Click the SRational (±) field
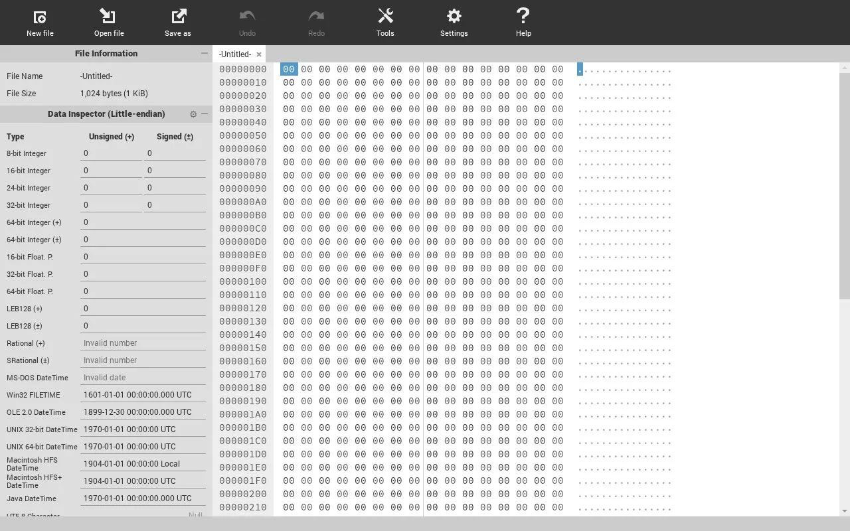Screen dimensions: 850x531 143,360
